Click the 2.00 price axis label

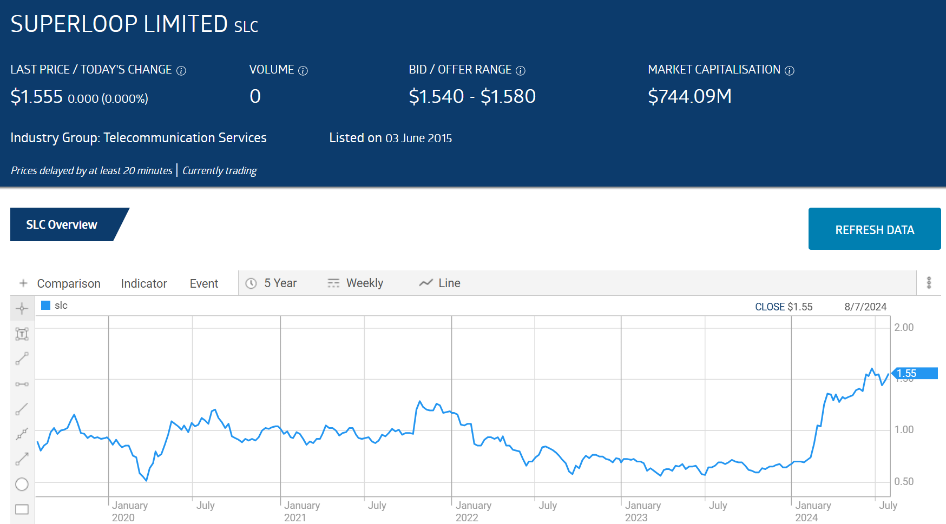904,327
